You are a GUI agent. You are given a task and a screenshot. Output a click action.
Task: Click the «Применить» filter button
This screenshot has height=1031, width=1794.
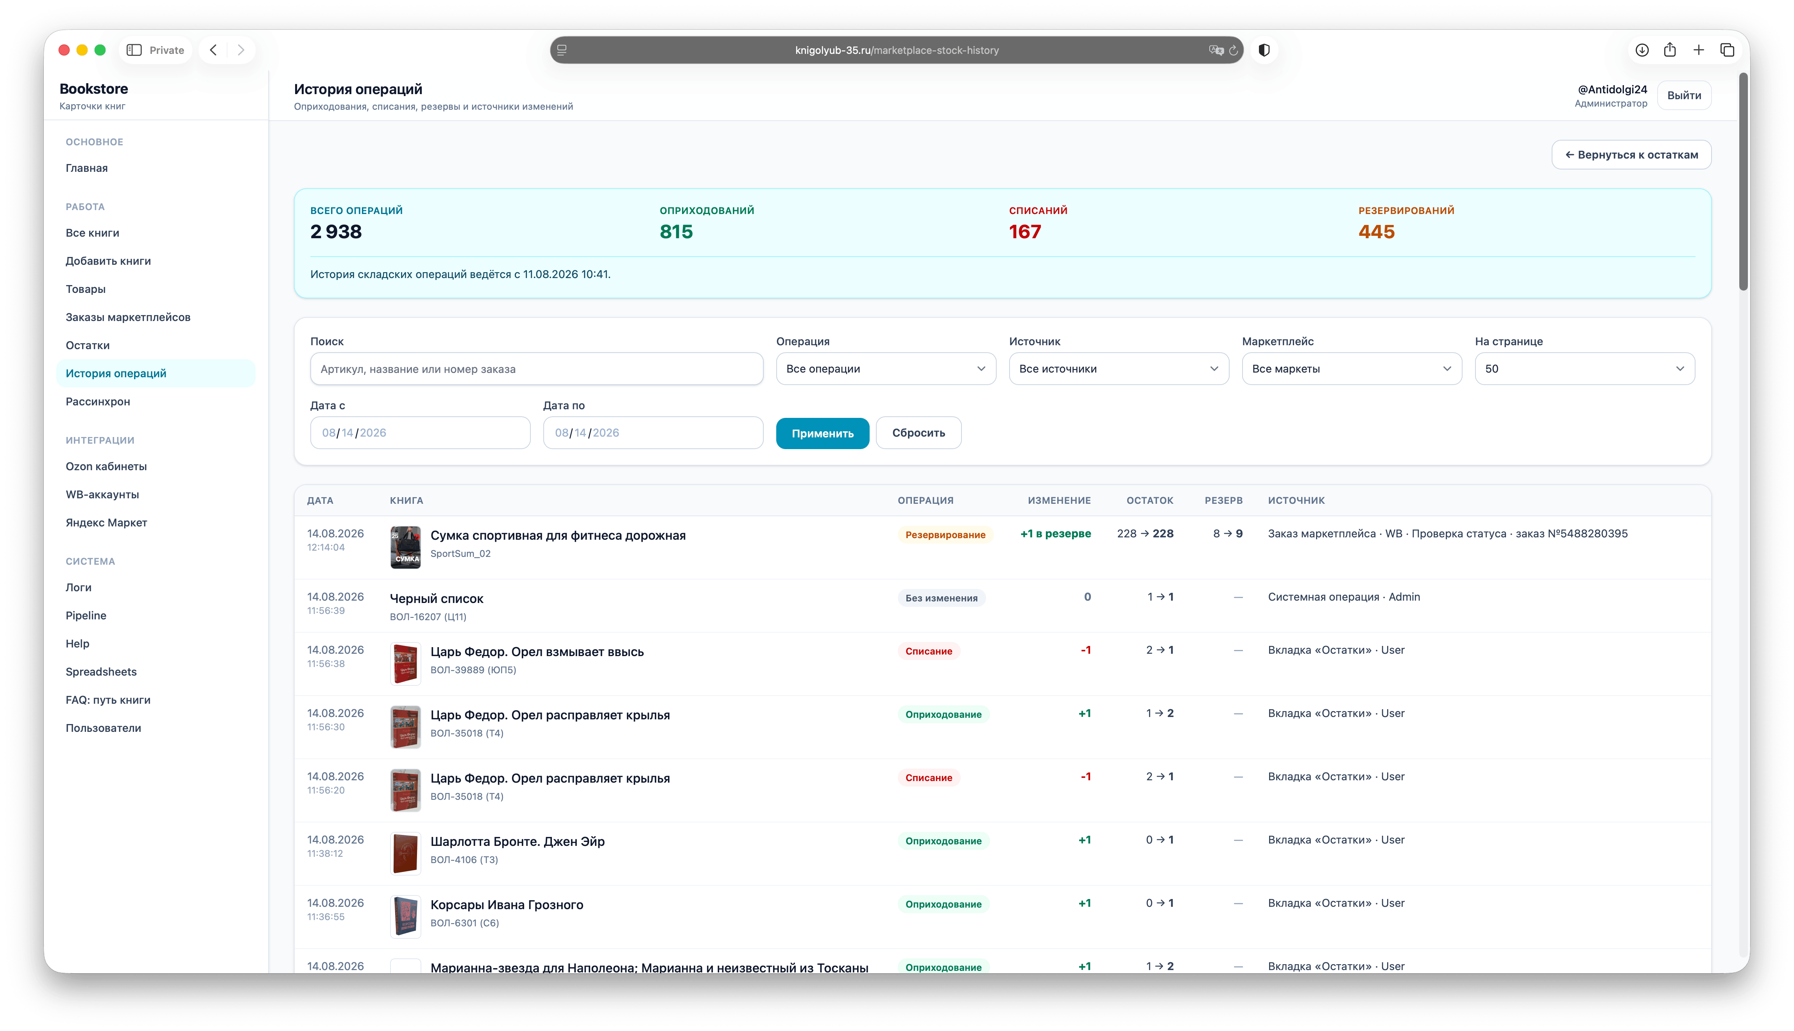point(823,433)
